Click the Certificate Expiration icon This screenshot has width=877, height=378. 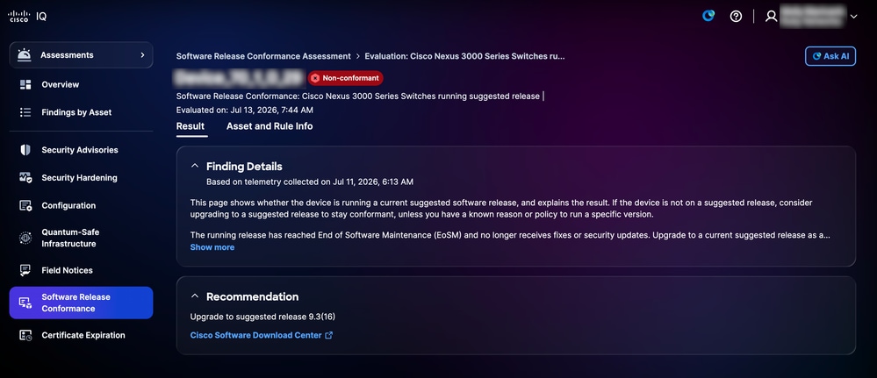pyautogui.click(x=25, y=335)
